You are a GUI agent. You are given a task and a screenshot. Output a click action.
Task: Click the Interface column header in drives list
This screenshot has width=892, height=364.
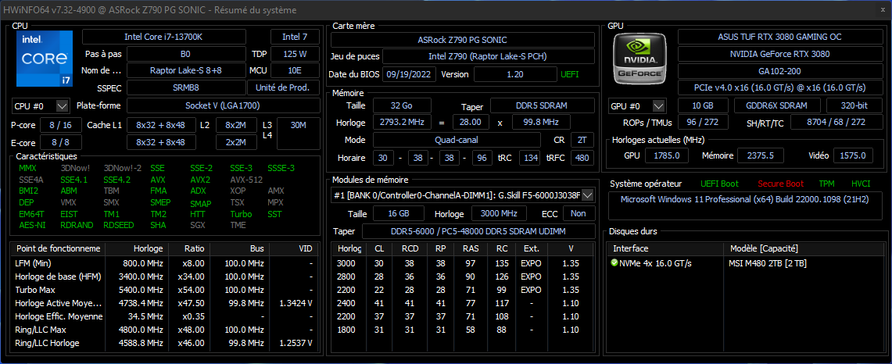click(x=665, y=248)
